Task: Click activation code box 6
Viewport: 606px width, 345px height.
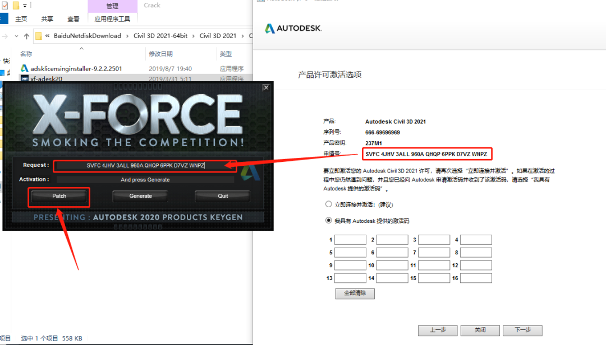Action: point(392,253)
